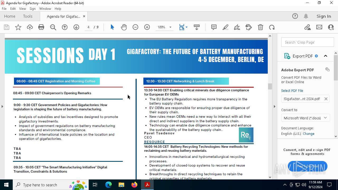Screen dimensions: 338x190
Task: Open the fit page options tool
Action: [183, 27]
